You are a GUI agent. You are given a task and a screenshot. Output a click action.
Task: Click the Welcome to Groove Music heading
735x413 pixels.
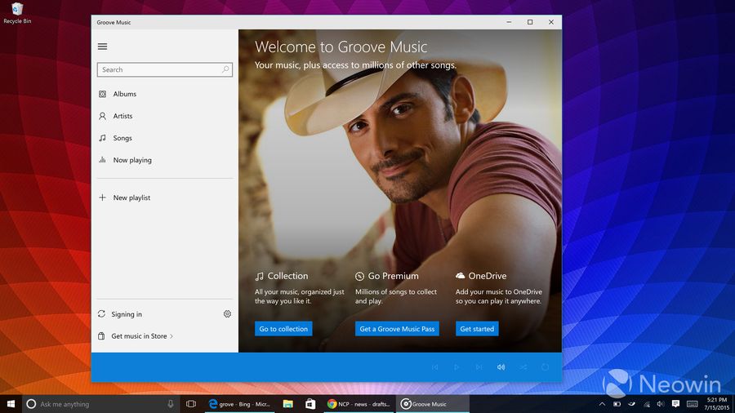341,47
